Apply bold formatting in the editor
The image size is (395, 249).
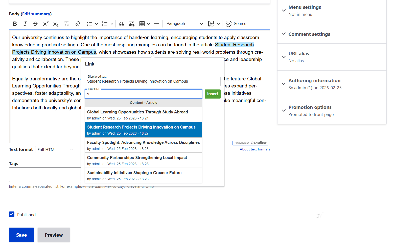pyautogui.click(x=15, y=23)
